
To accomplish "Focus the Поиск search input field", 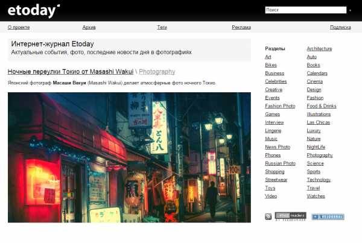I will point(305,10).
